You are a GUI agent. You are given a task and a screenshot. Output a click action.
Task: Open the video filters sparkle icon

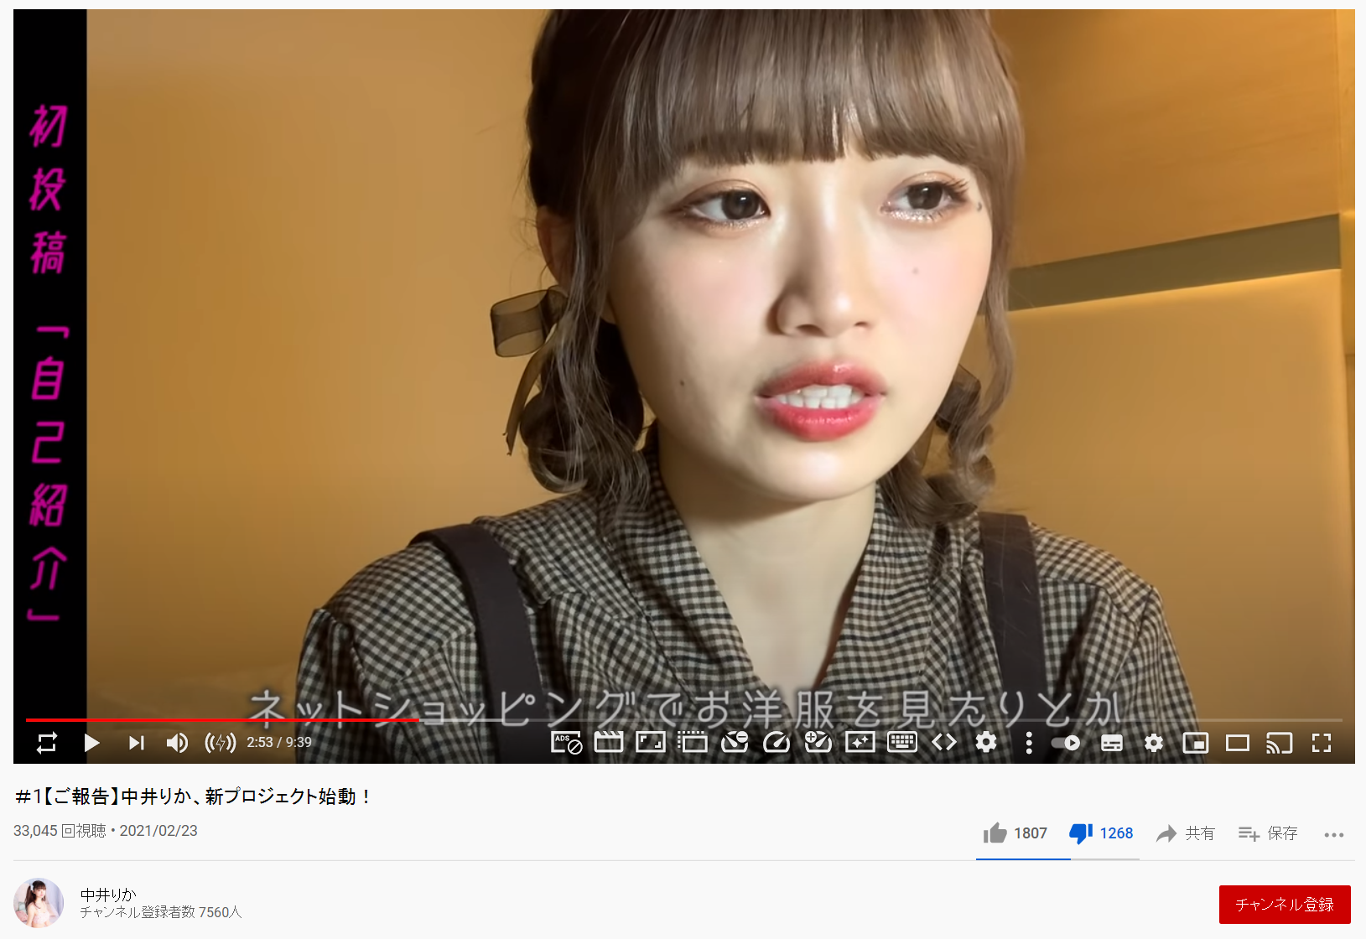[860, 742]
